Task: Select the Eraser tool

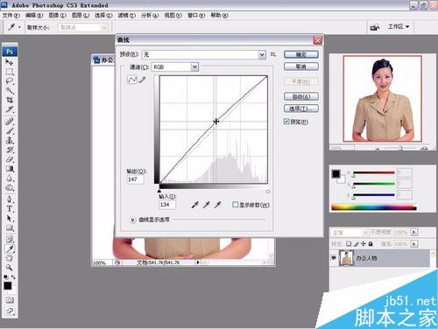Action: click(10, 159)
